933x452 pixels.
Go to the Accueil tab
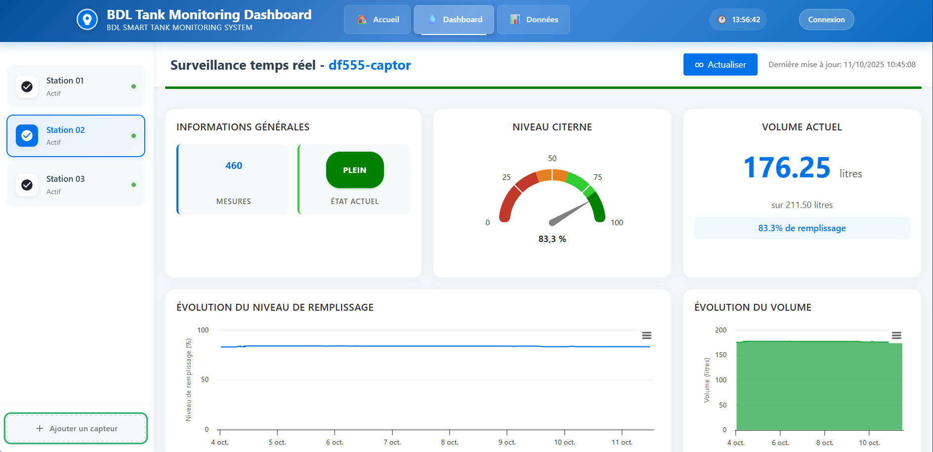(x=378, y=20)
